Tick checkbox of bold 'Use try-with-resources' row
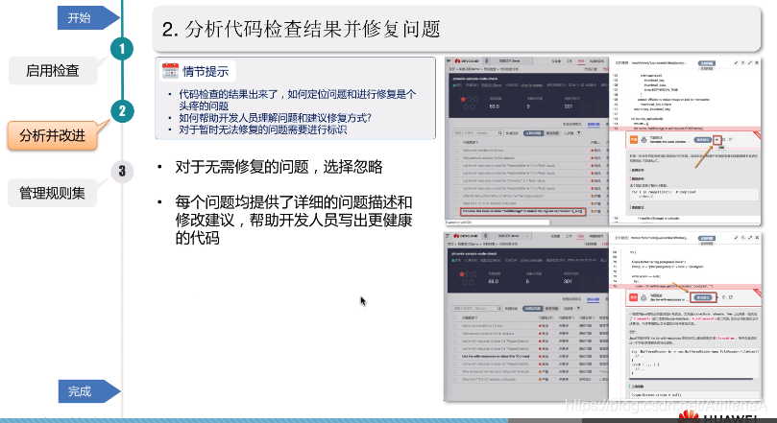This screenshot has width=777, height=423. pos(455,356)
